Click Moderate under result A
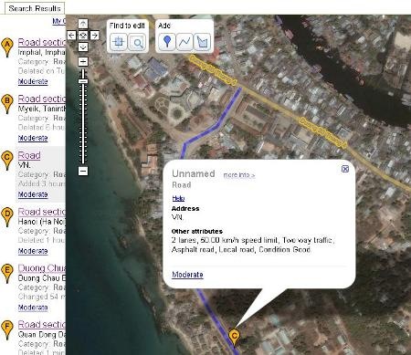The image size is (411, 355). click(x=33, y=81)
